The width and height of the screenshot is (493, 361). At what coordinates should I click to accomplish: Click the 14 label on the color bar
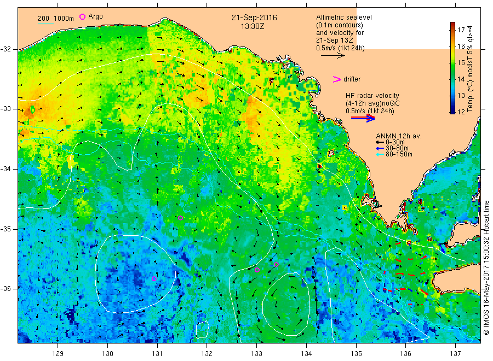461,79
